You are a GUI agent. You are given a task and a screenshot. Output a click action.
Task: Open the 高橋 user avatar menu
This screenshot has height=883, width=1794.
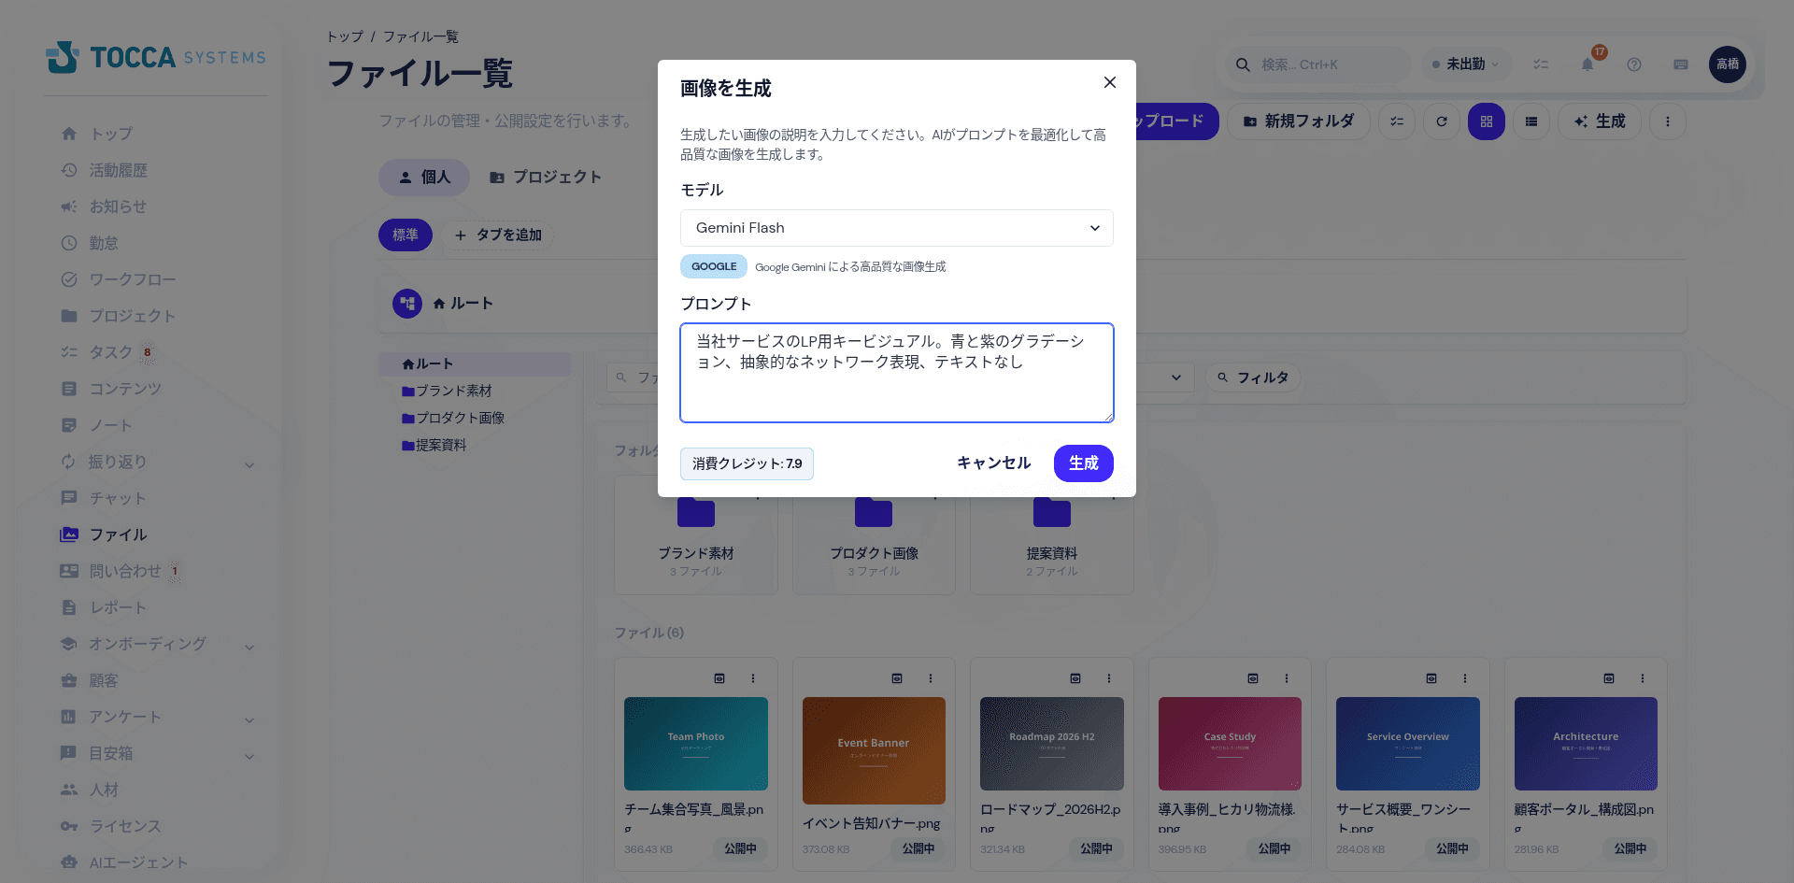[1728, 64]
